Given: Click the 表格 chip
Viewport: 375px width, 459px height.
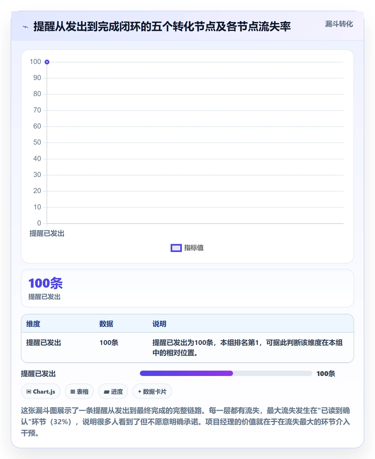Looking at the screenshot, I should tap(79, 392).
